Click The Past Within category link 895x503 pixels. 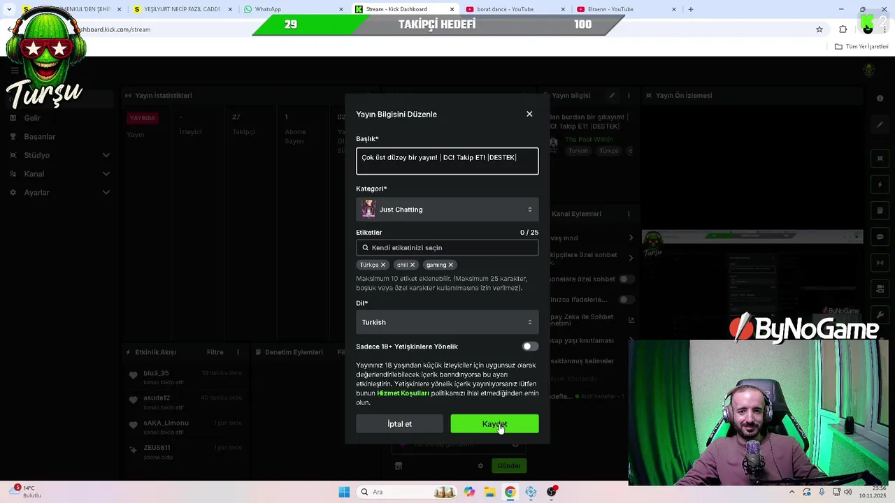click(x=589, y=140)
